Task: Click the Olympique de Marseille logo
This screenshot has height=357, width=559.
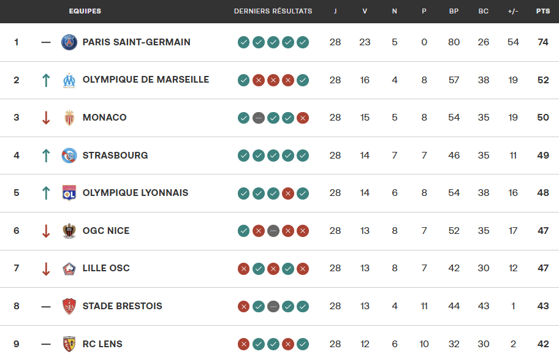Action: pos(69,80)
